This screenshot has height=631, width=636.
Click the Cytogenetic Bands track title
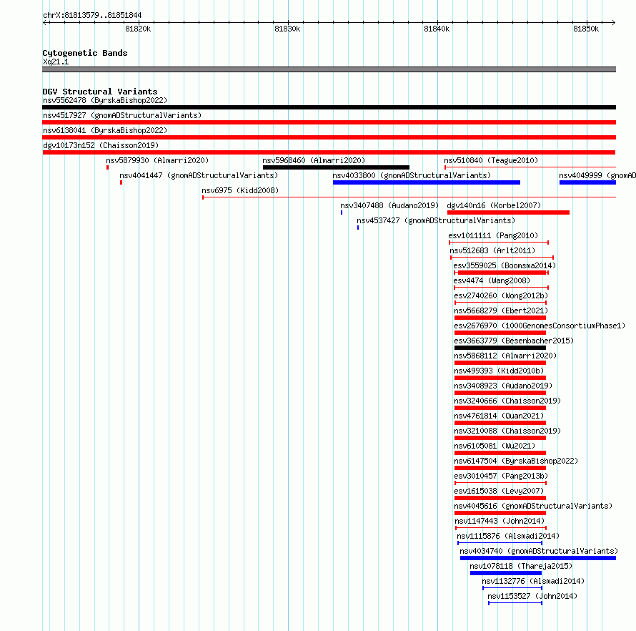85,53
